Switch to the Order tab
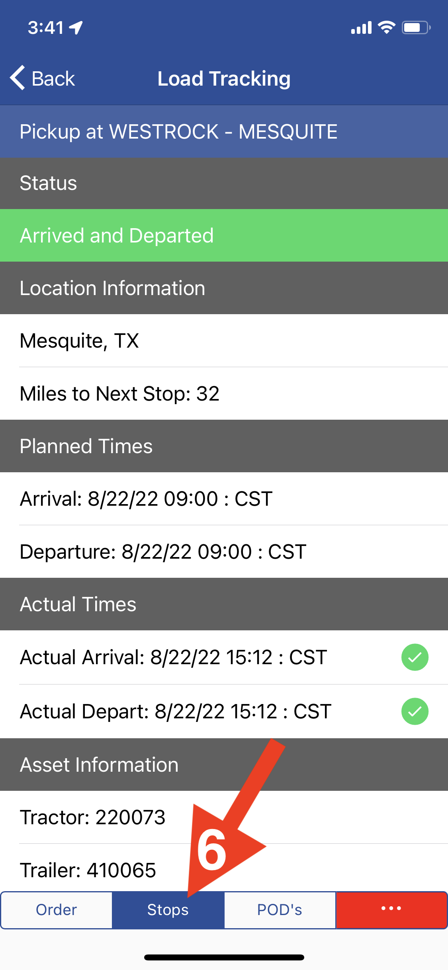This screenshot has width=448, height=970. [x=57, y=910]
